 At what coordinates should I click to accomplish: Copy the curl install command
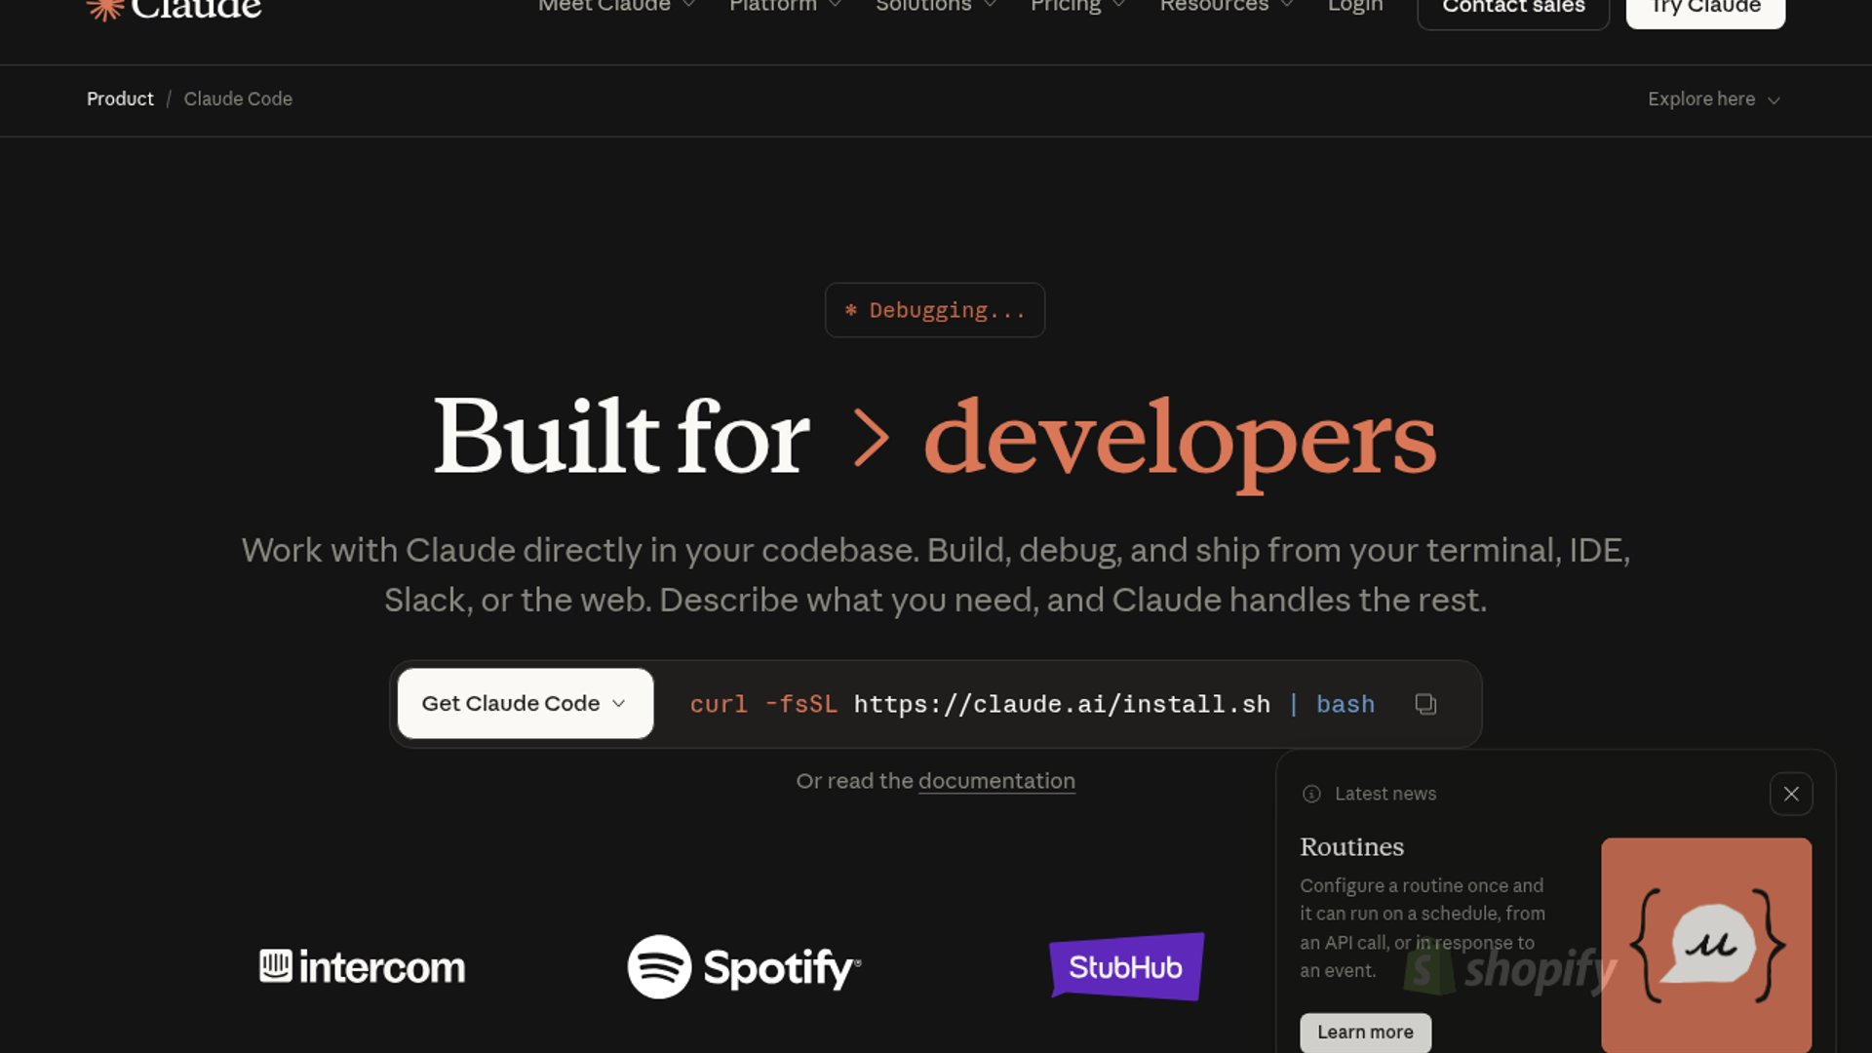(x=1425, y=704)
